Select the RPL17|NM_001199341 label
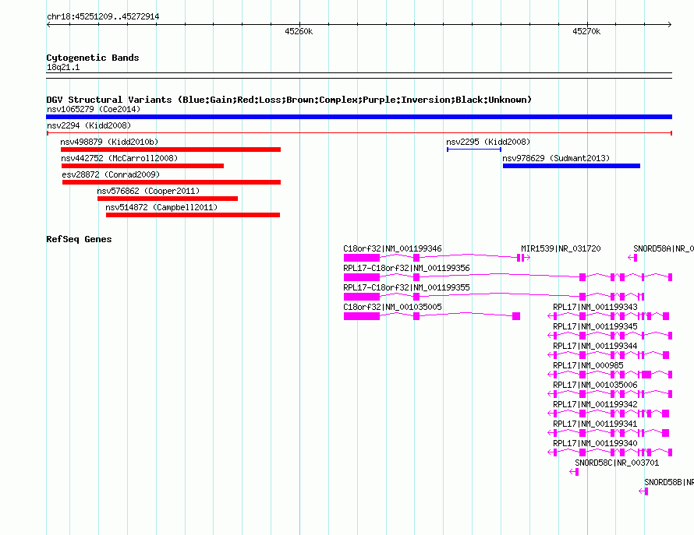The width and height of the screenshot is (694, 535). [x=595, y=424]
